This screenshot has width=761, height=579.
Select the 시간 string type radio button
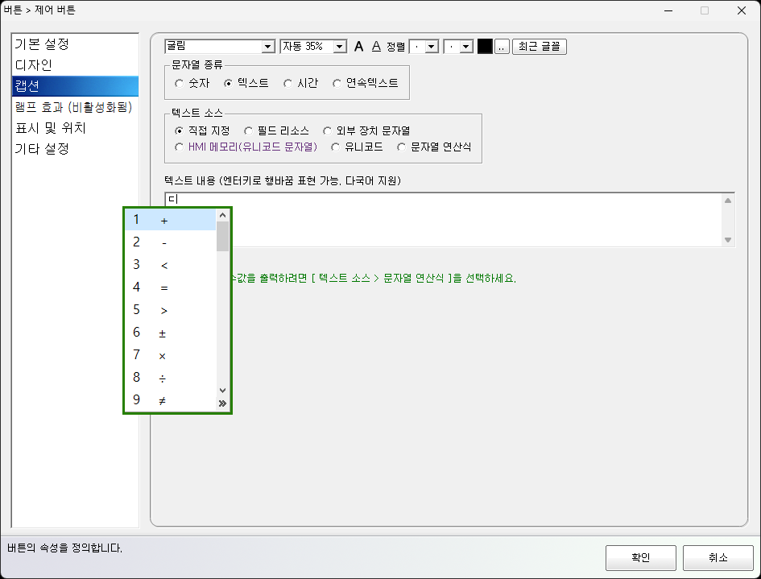tap(287, 83)
